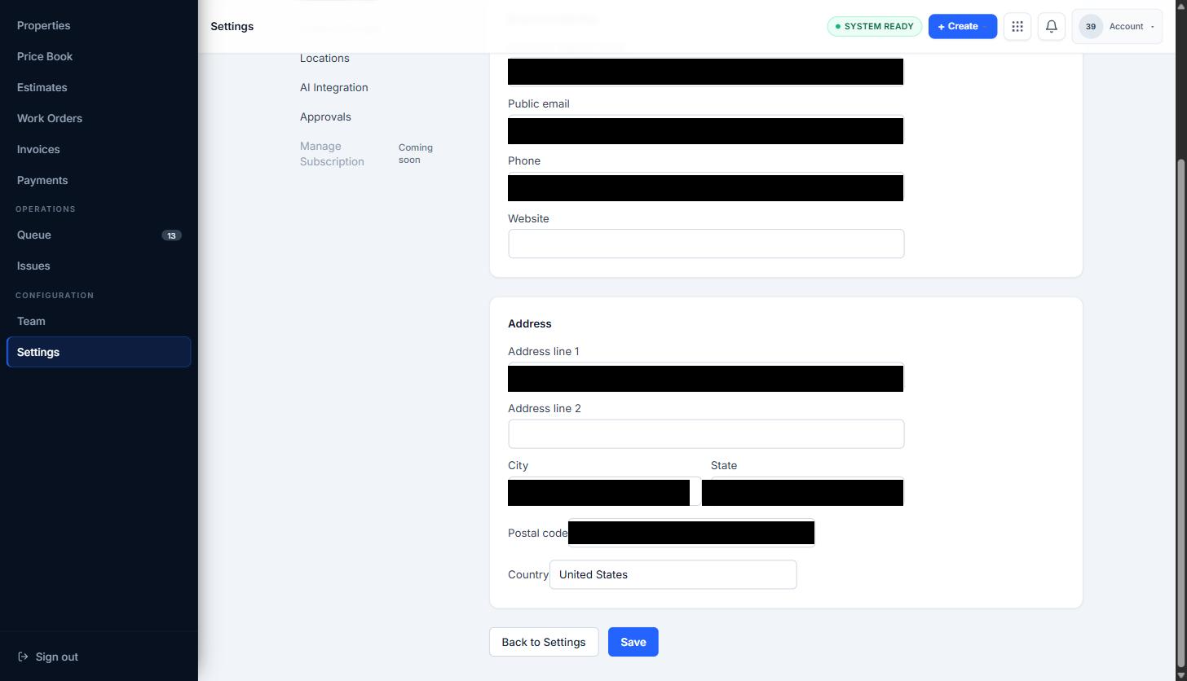The height and width of the screenshot is (681, 1187).
Task: Open the Queue with 13 items
Action: [x=99, y=235]
